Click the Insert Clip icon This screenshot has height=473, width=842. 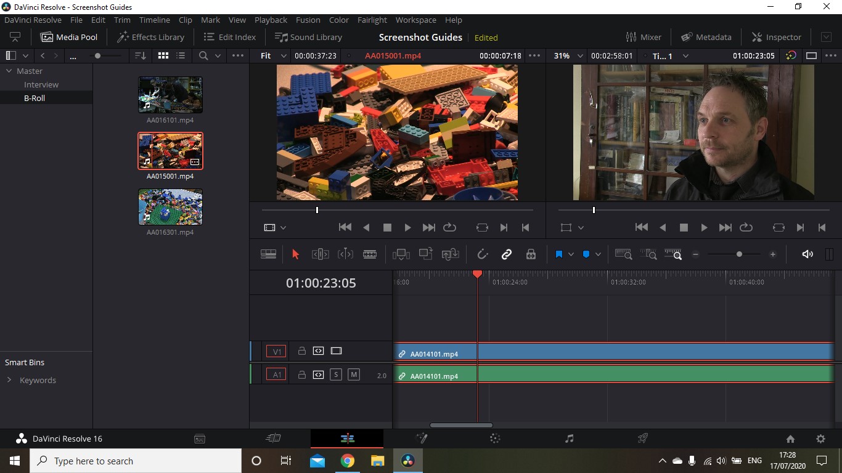pos(401,254)
